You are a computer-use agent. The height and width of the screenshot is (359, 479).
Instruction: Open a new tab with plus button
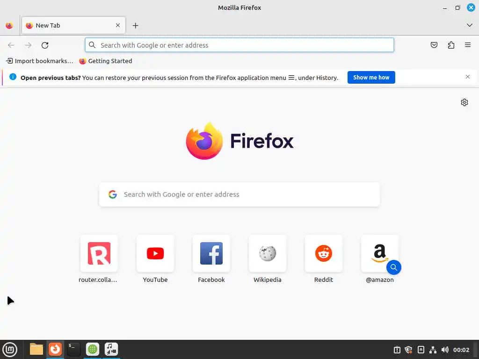pyautogui.click(x=135, y=26)
